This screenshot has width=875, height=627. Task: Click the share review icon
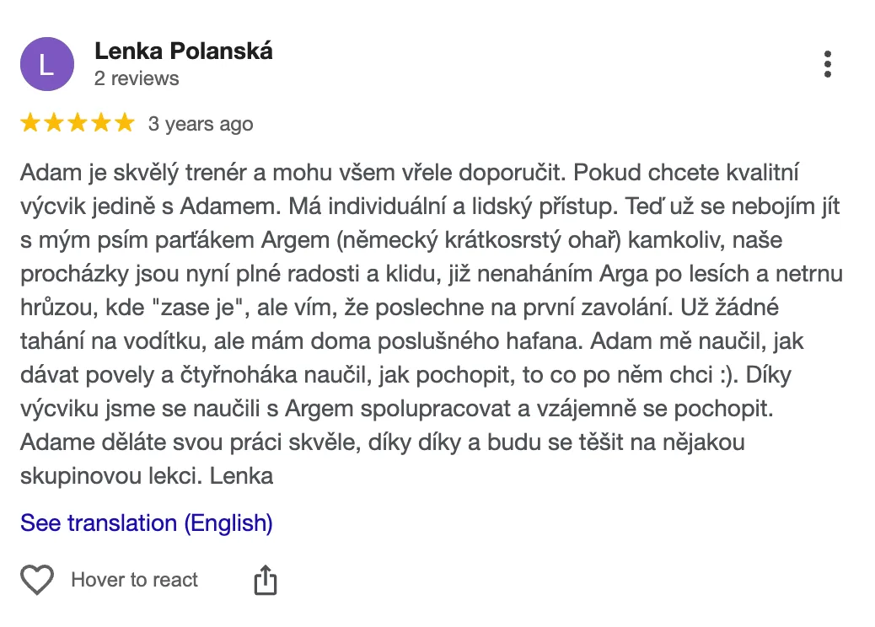click(x=266, y=580)
